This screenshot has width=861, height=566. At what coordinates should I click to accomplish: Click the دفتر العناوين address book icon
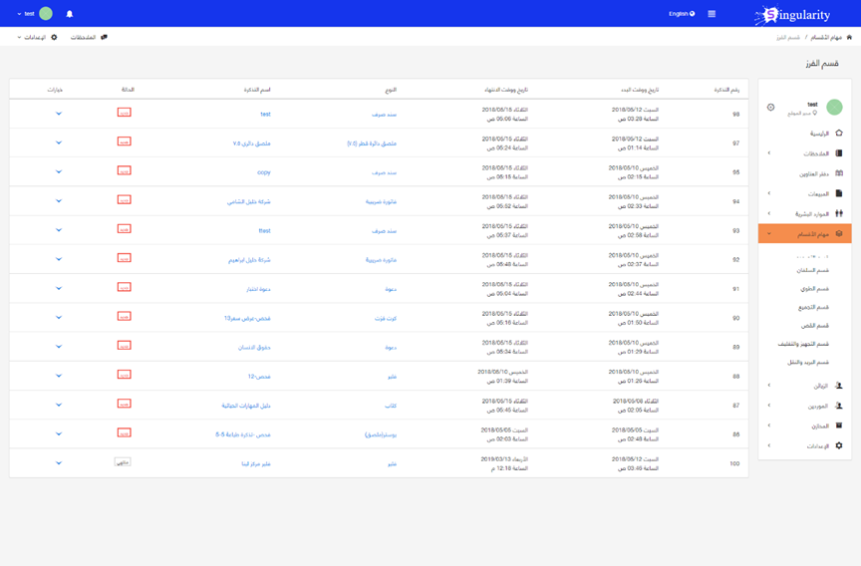click(839, 173)
